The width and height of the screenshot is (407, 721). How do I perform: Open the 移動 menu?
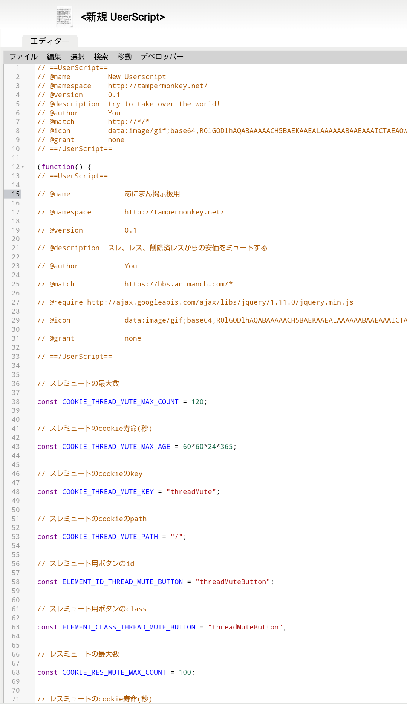point(124,57)
